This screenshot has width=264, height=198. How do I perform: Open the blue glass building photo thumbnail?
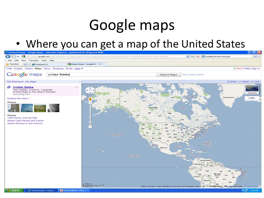point(27,108)
